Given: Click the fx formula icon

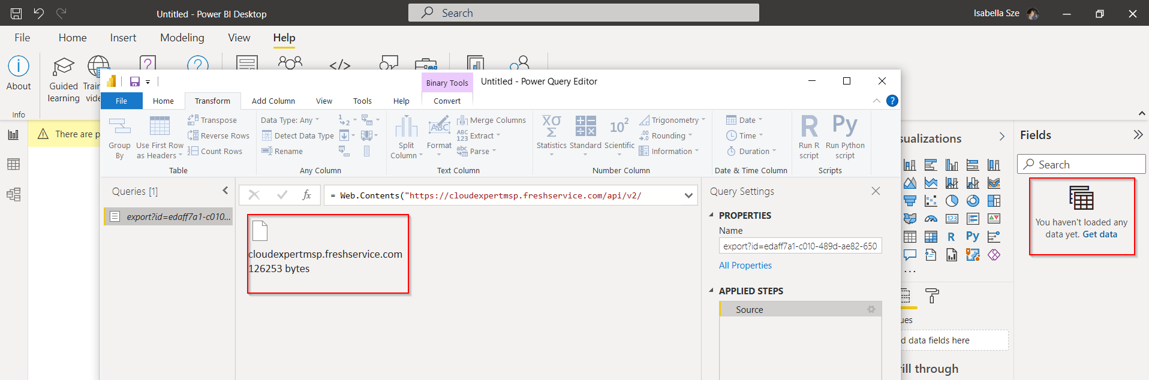Looking at the screenshot, I should (306, 195).
